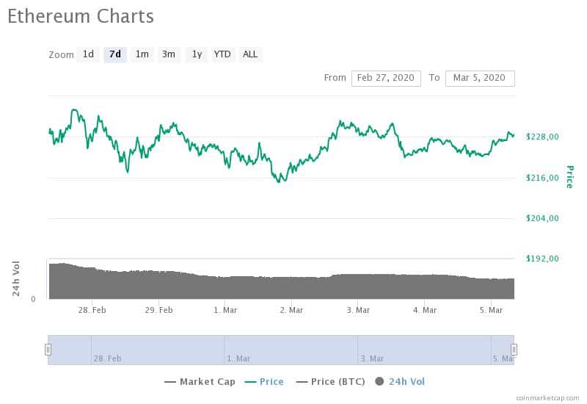Toggle Market Cap series in legend

click(200, 382)
